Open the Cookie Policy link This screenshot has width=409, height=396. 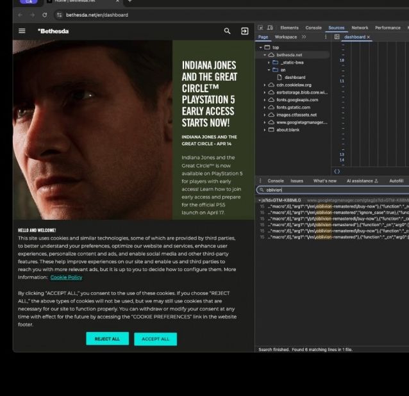[x=66, y=277]
